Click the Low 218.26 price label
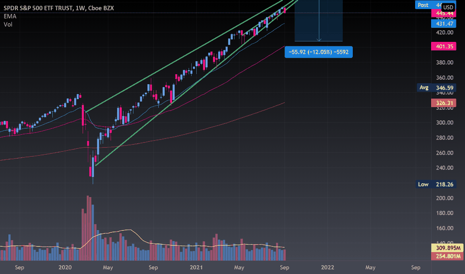This screenshot has height=274, width=465. [x=436, y=184]
